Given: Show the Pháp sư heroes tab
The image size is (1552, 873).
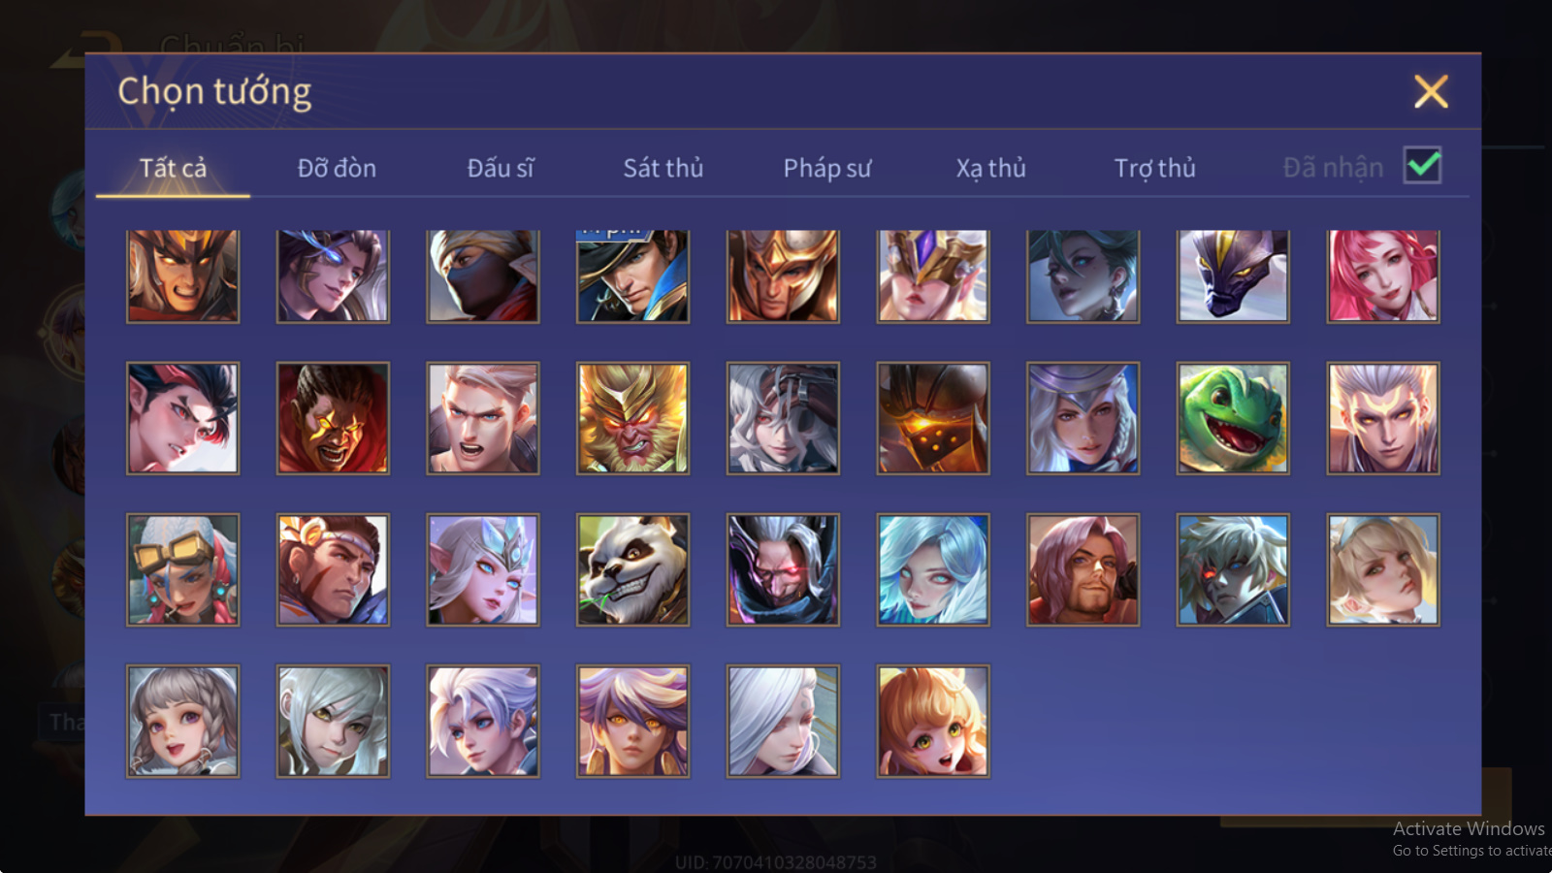Looking at the screenshot, I should pyautogui.click(x=827, y=168).
